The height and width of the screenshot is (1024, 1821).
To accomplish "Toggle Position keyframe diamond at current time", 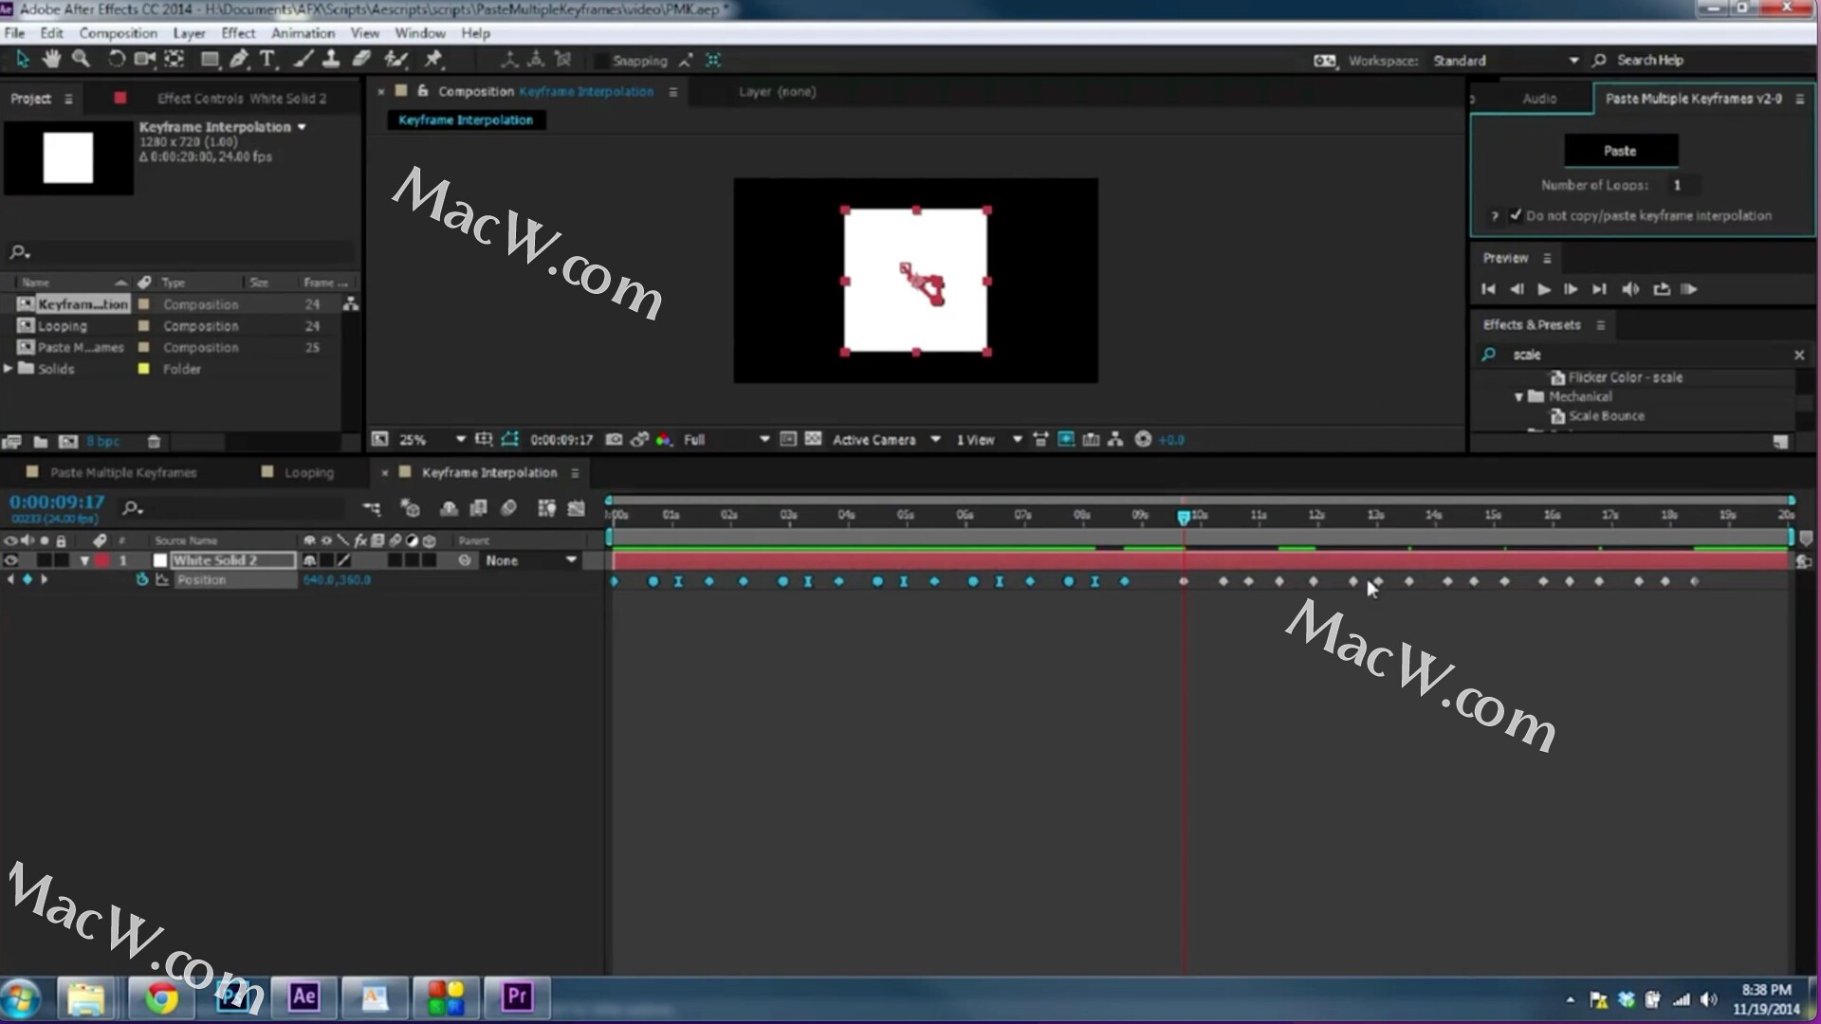I will pyautogui.click(x=27, y=579).
